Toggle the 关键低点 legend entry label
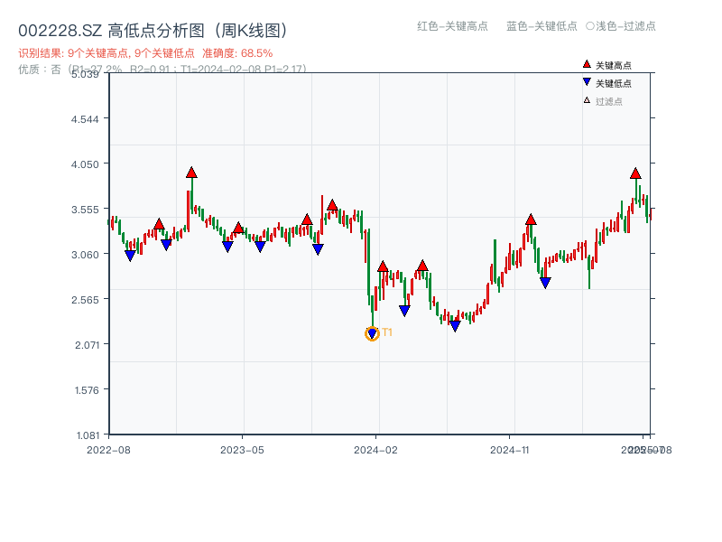 614,83
